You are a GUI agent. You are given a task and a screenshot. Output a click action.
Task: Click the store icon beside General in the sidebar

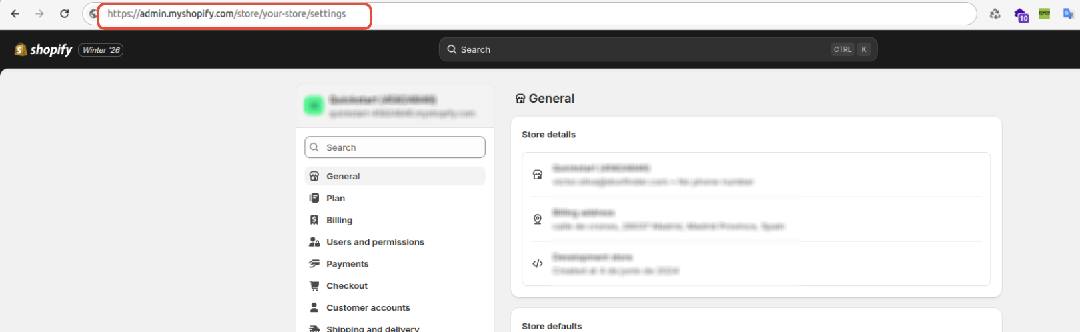[x=314, y=176]
